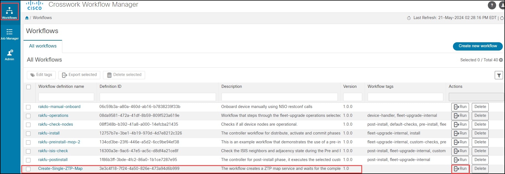Focus Workflow definition name filter field
The width and height of the screenshot is (505, 174).
point(66,97)
